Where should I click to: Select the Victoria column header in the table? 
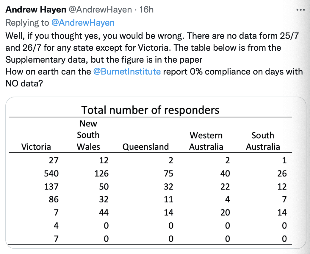[36, 147]
